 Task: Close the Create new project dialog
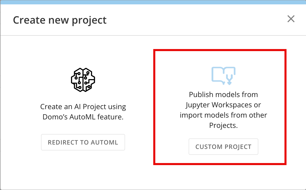[291, 19]
